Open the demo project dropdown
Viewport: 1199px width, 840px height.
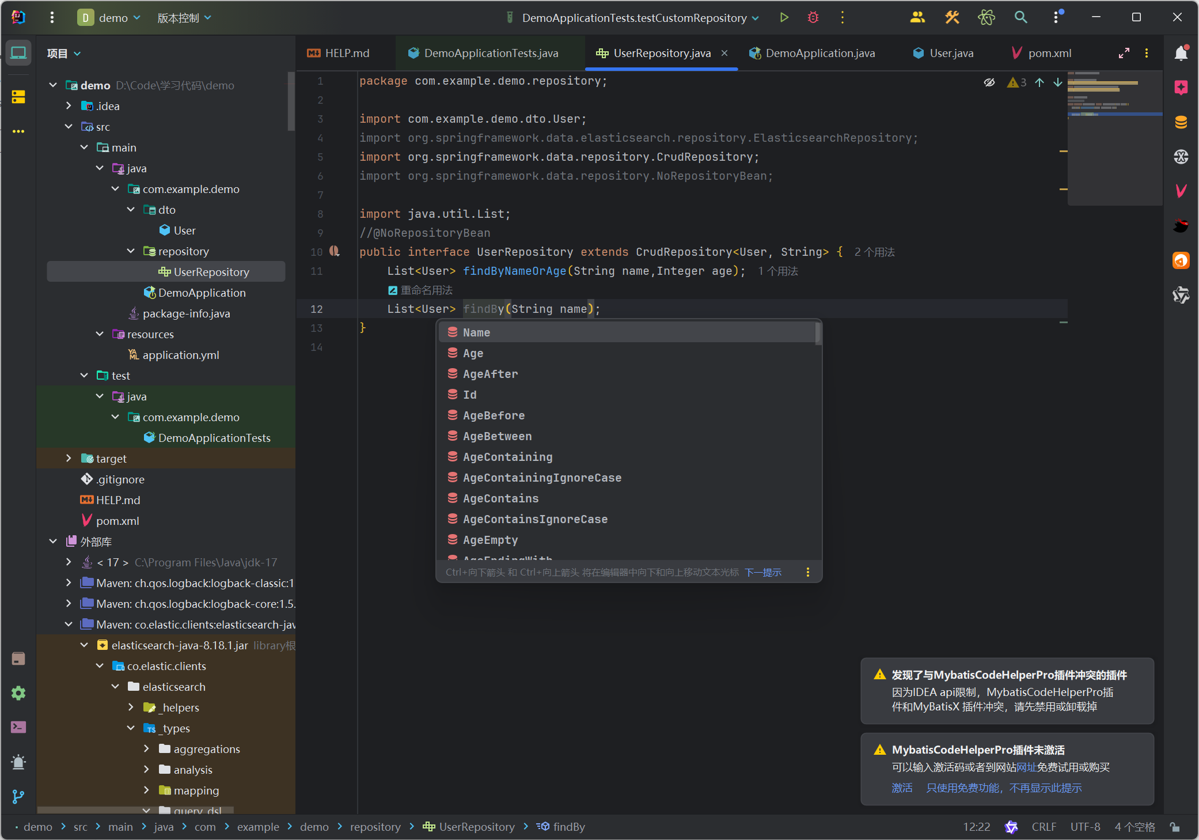pos(109,18)
